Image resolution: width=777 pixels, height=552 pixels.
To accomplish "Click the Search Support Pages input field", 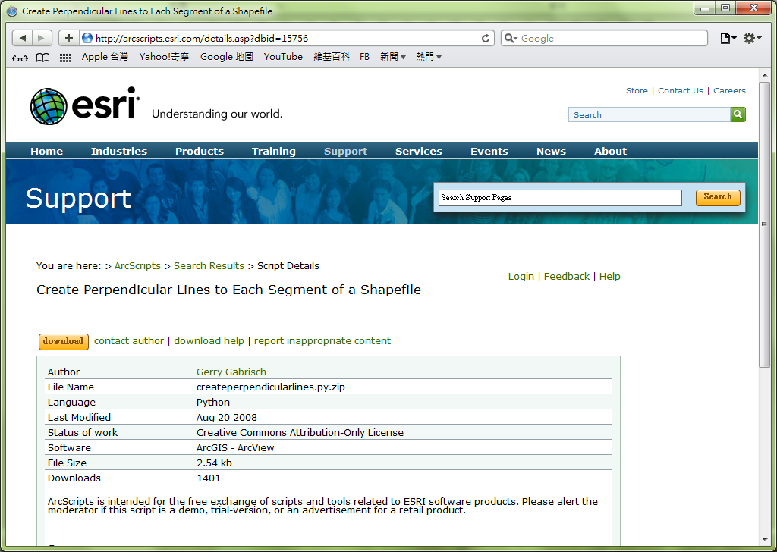I will [560, 198].
